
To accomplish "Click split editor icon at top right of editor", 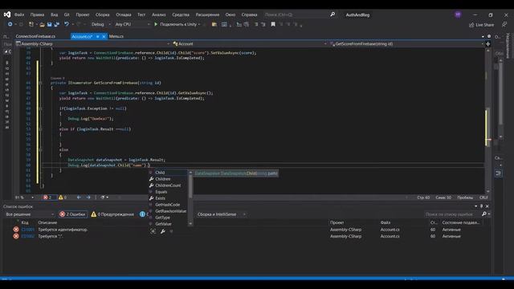I will [x=487, y=43].
